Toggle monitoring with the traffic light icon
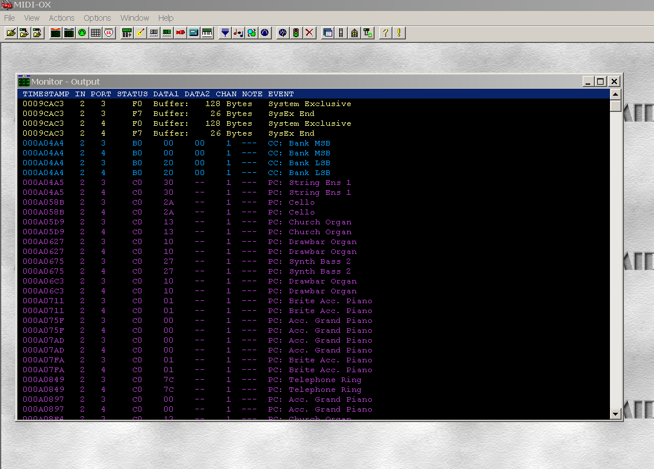 coord(296,33)
